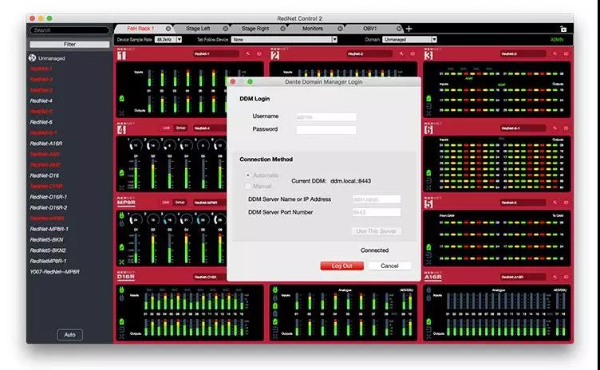Click the Auto button in sidebar
This screenshot has width=600, height=370.
pos(69,335)
